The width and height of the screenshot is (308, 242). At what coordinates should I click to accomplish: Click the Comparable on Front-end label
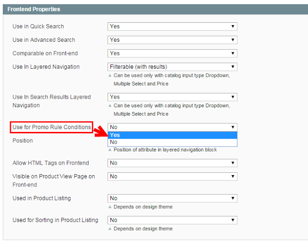(x=43, y=54)
